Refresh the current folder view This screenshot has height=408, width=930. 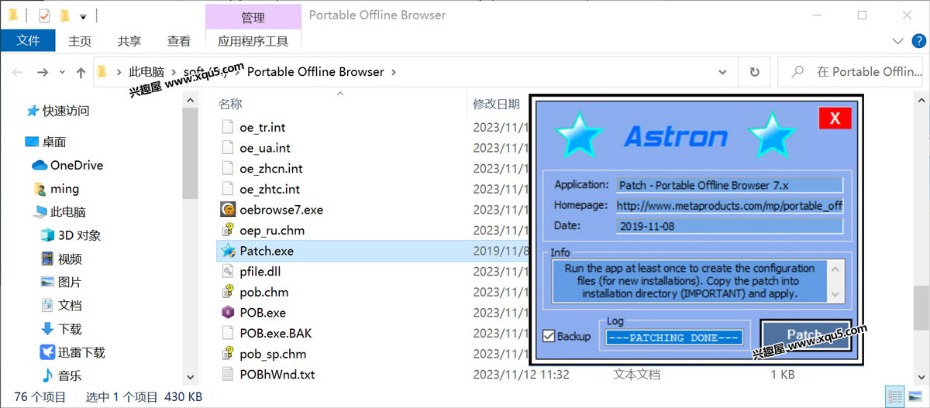(754, 72)
